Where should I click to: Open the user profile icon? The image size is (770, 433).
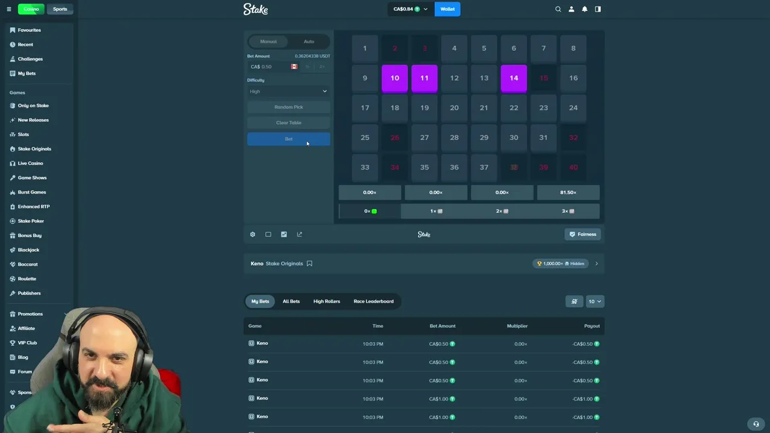pyautogui.click(x=571, y=9)
